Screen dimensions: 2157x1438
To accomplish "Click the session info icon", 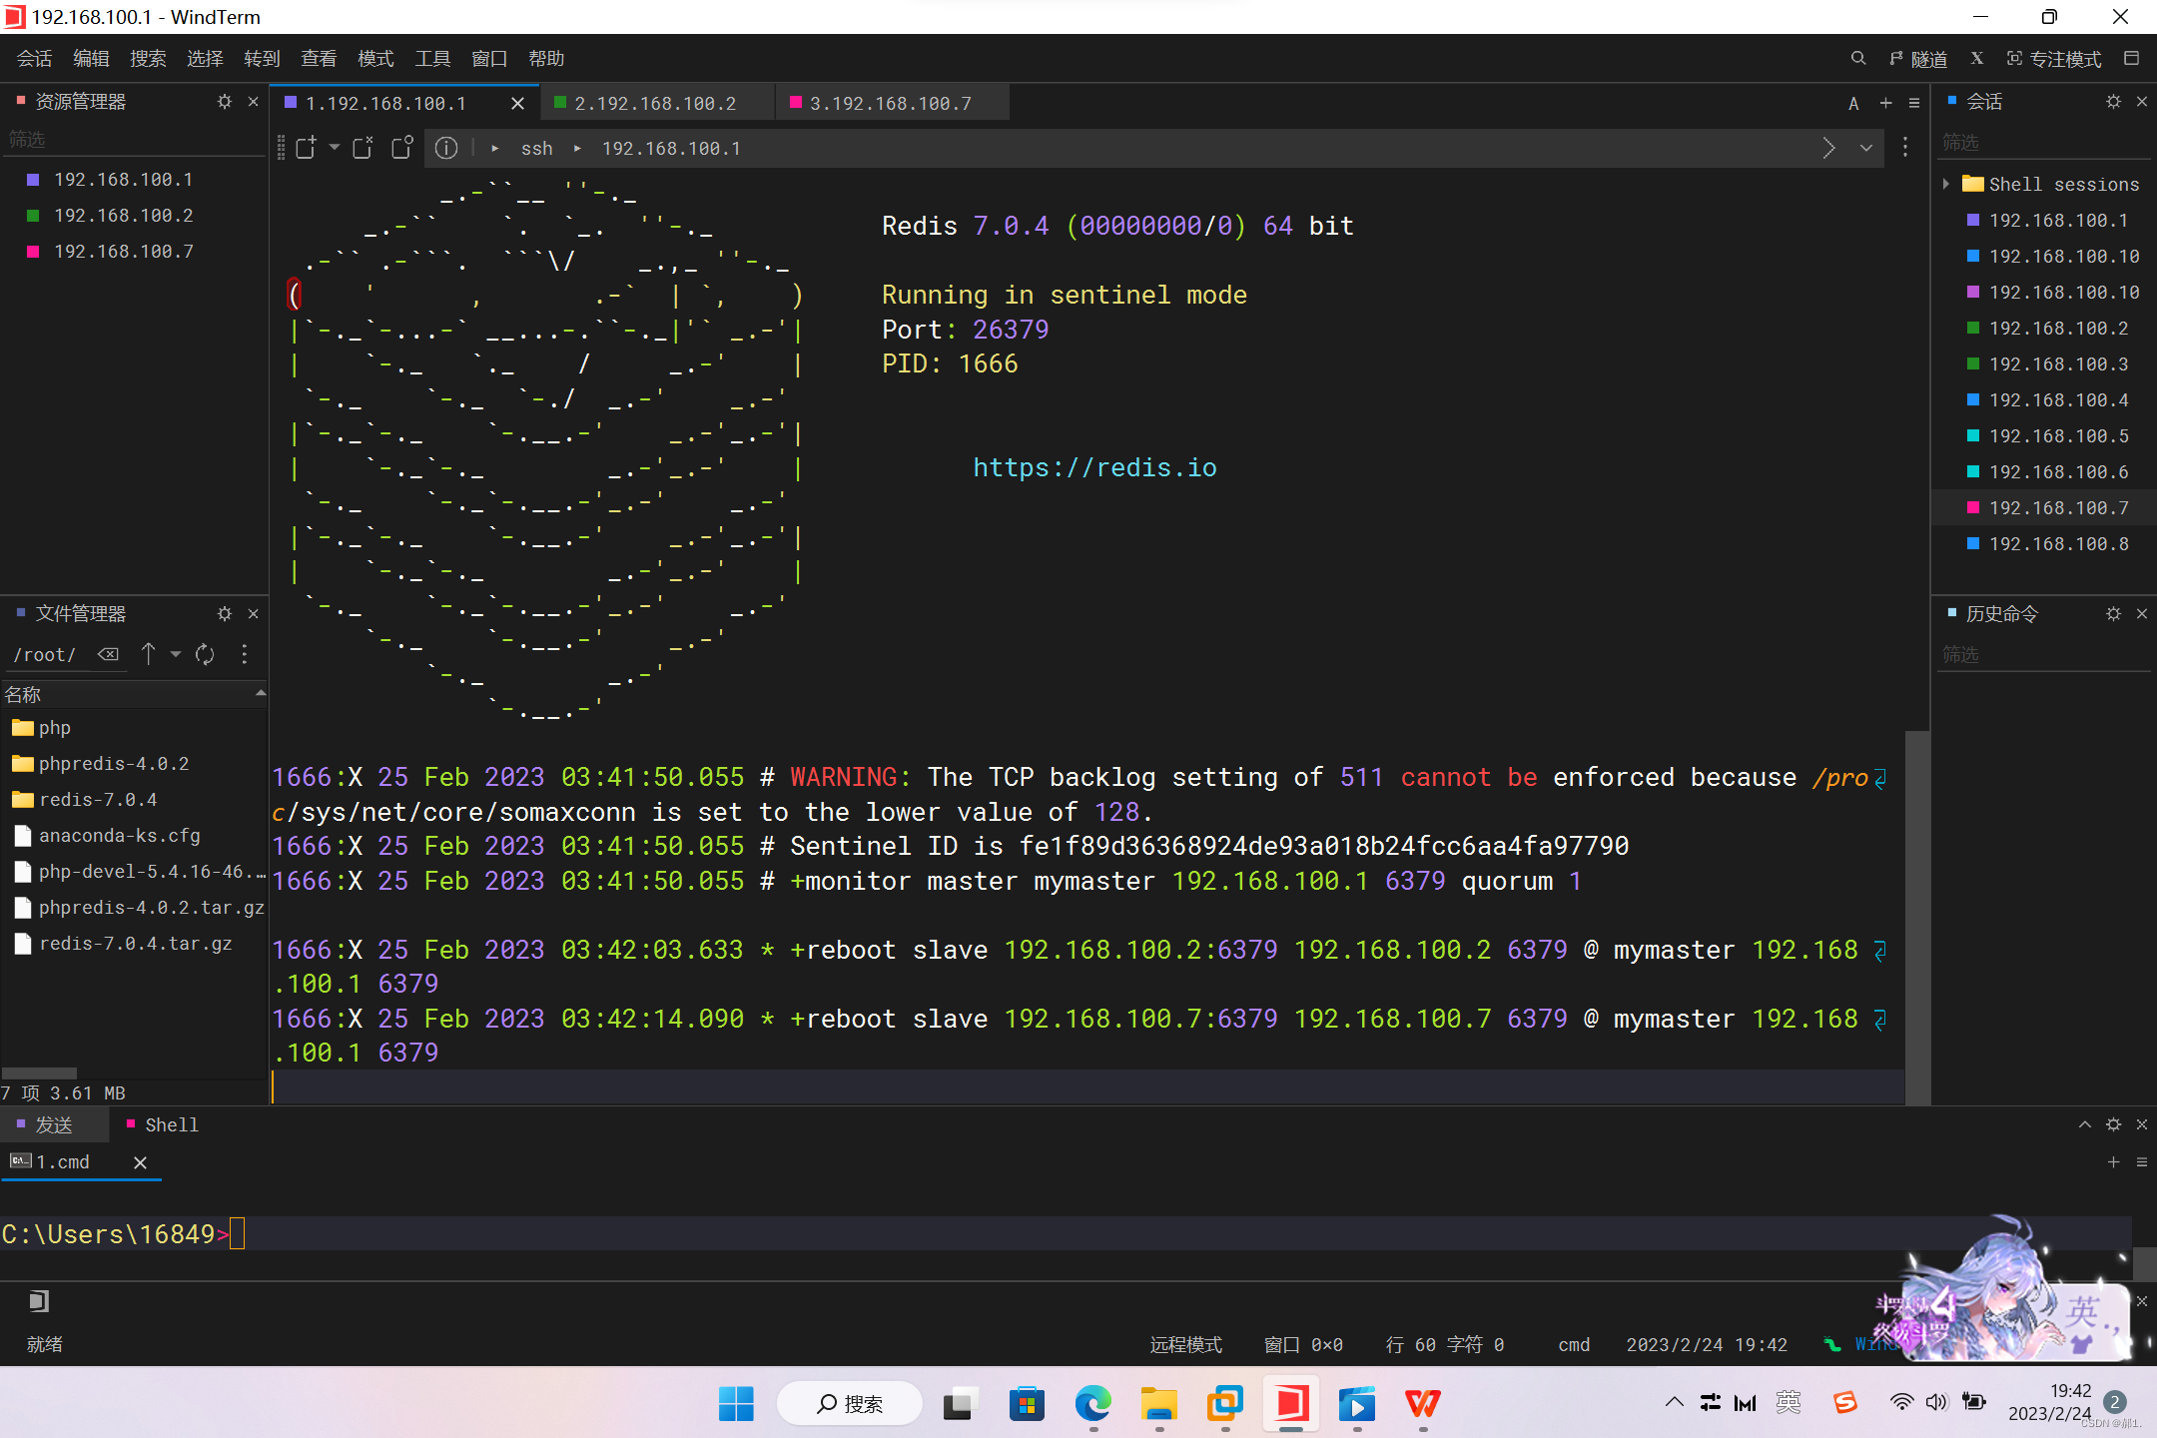I will [446, 148].
